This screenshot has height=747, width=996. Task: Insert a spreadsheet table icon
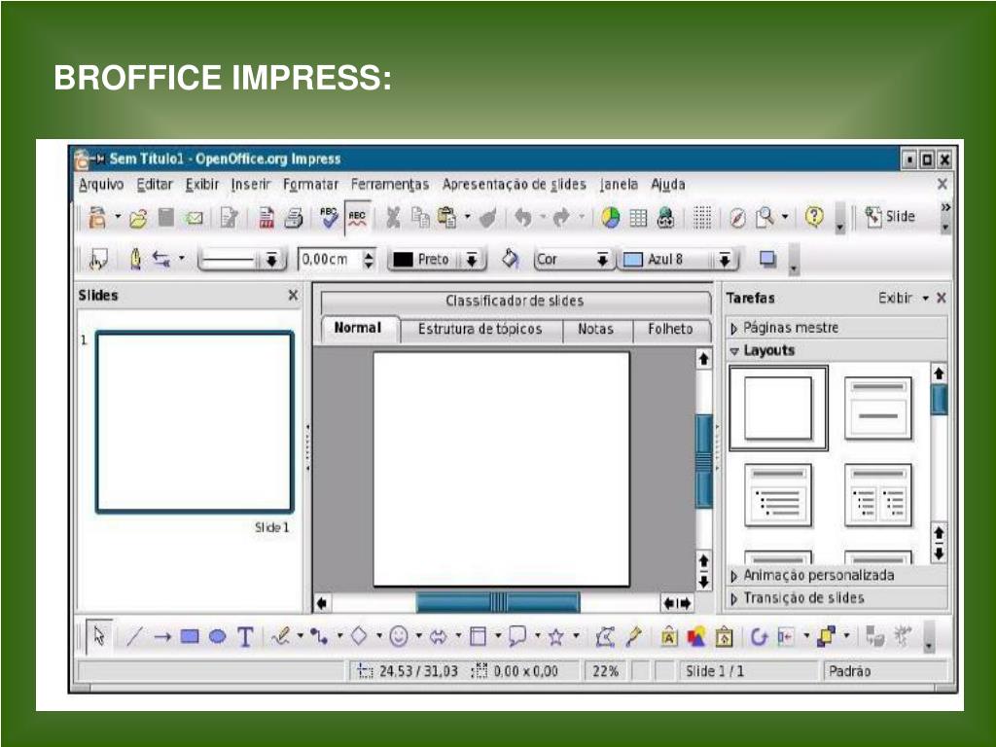click(x=638, y=218)
